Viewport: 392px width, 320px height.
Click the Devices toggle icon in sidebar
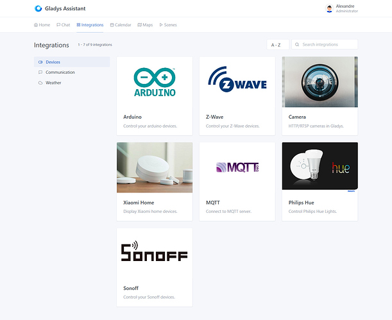tap(40, 62)
